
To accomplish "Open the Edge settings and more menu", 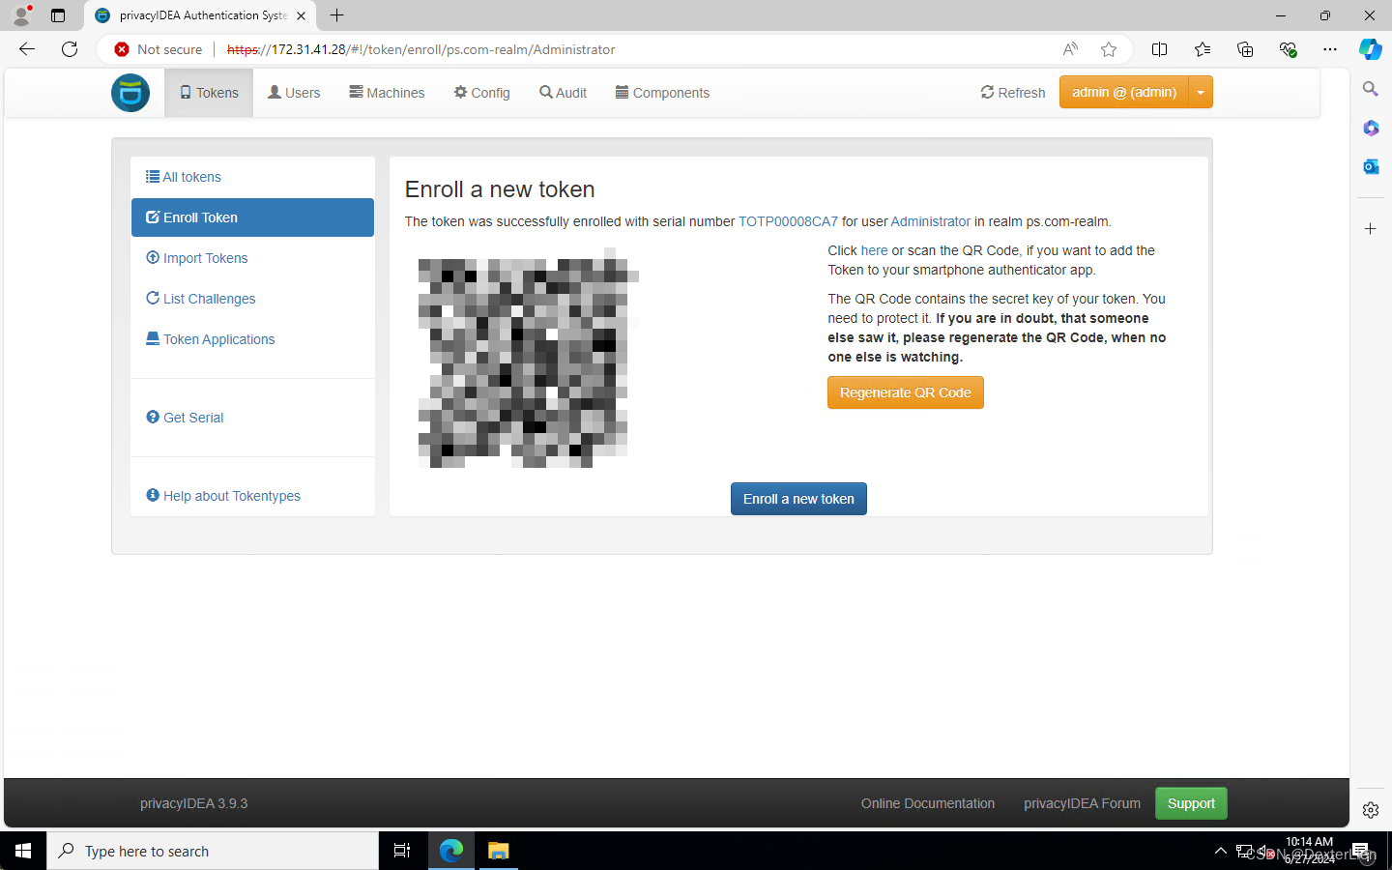I will point(1330,49).
